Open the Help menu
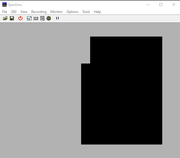 [97, 12]
